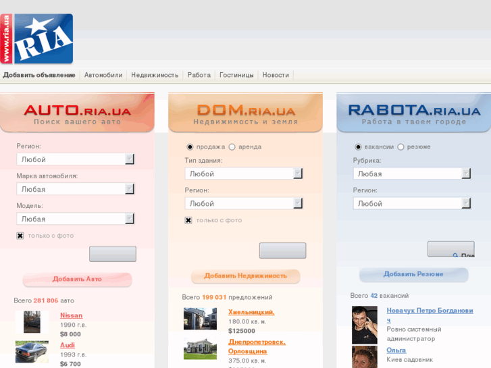This screenshot has width=491, height=368.
Task: Expand the jobs Регион dropdown
Action: pos(412,203)
